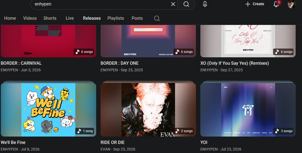Click the 6 songs badge on BORDER : DAY ONE
Image resolution: width=302 pixels, height=153 pixels.
pyautogui.click(x=184, y=52)
